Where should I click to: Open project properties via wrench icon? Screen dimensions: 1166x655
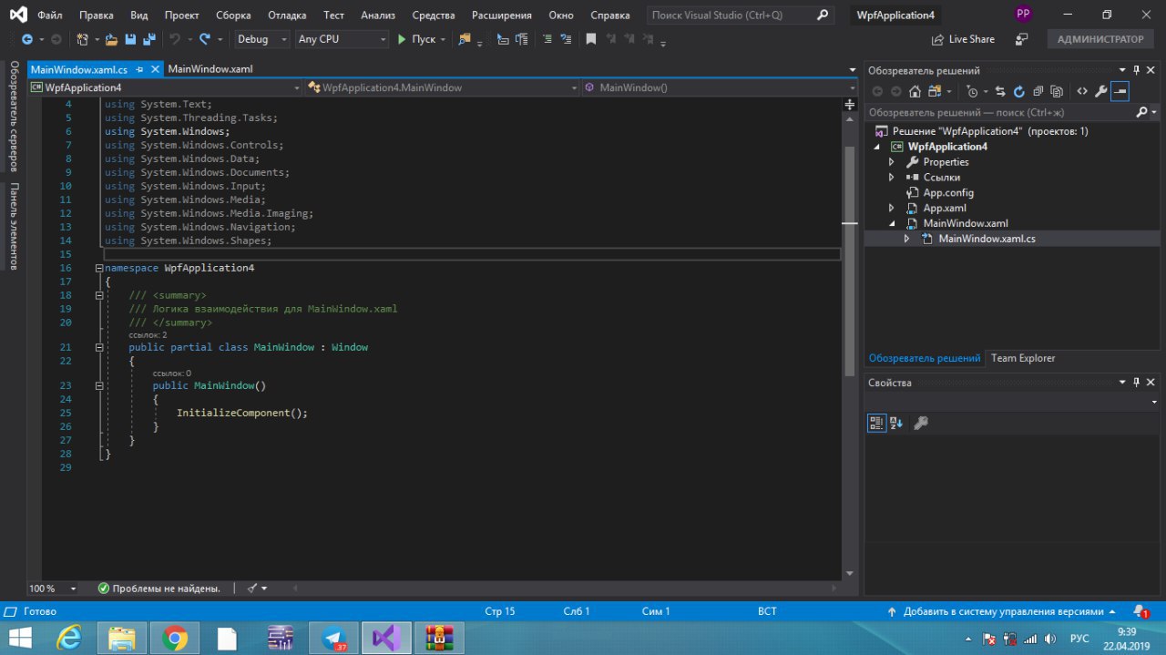[1101, 91]
